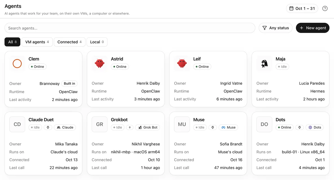Screen dimensions: 334x180
Task: Click Leif's red creature avatar
Action: [182, 64]
